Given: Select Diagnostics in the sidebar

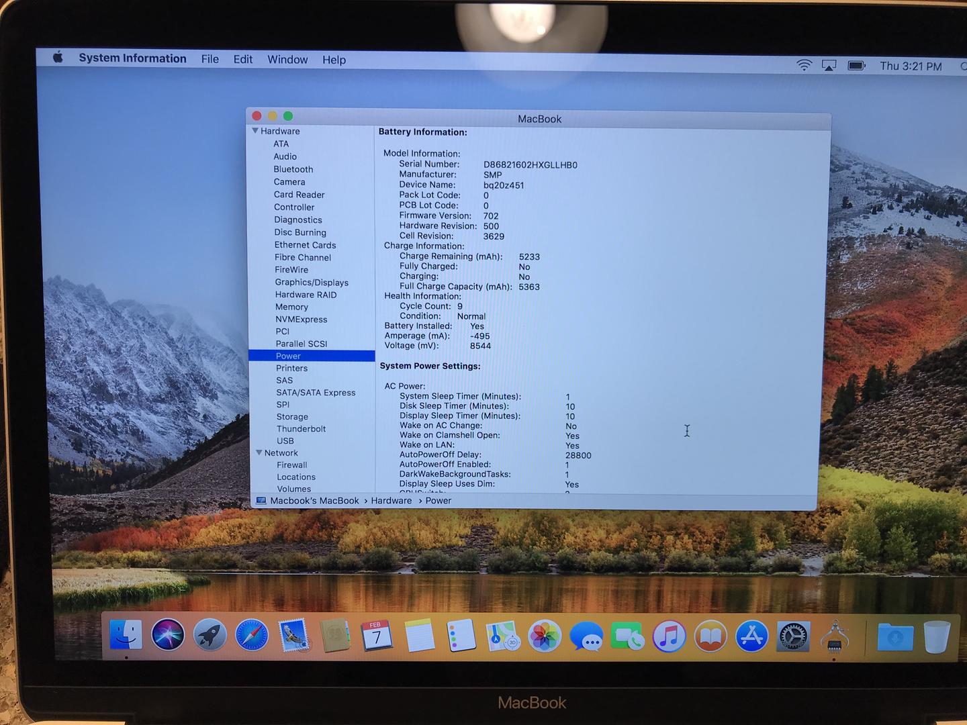Looking at the screenshot, I should click(x=298, y=220).
